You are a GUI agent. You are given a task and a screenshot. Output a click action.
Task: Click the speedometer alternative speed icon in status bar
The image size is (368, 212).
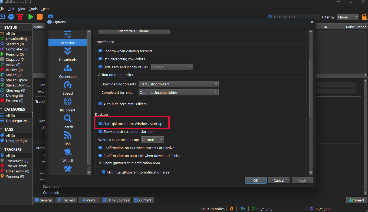pyautogui.click(x=243, y=208)
